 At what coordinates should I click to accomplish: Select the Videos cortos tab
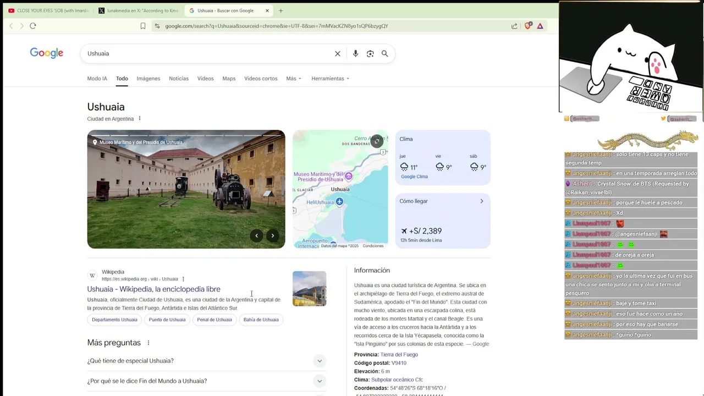coord(261,79)
